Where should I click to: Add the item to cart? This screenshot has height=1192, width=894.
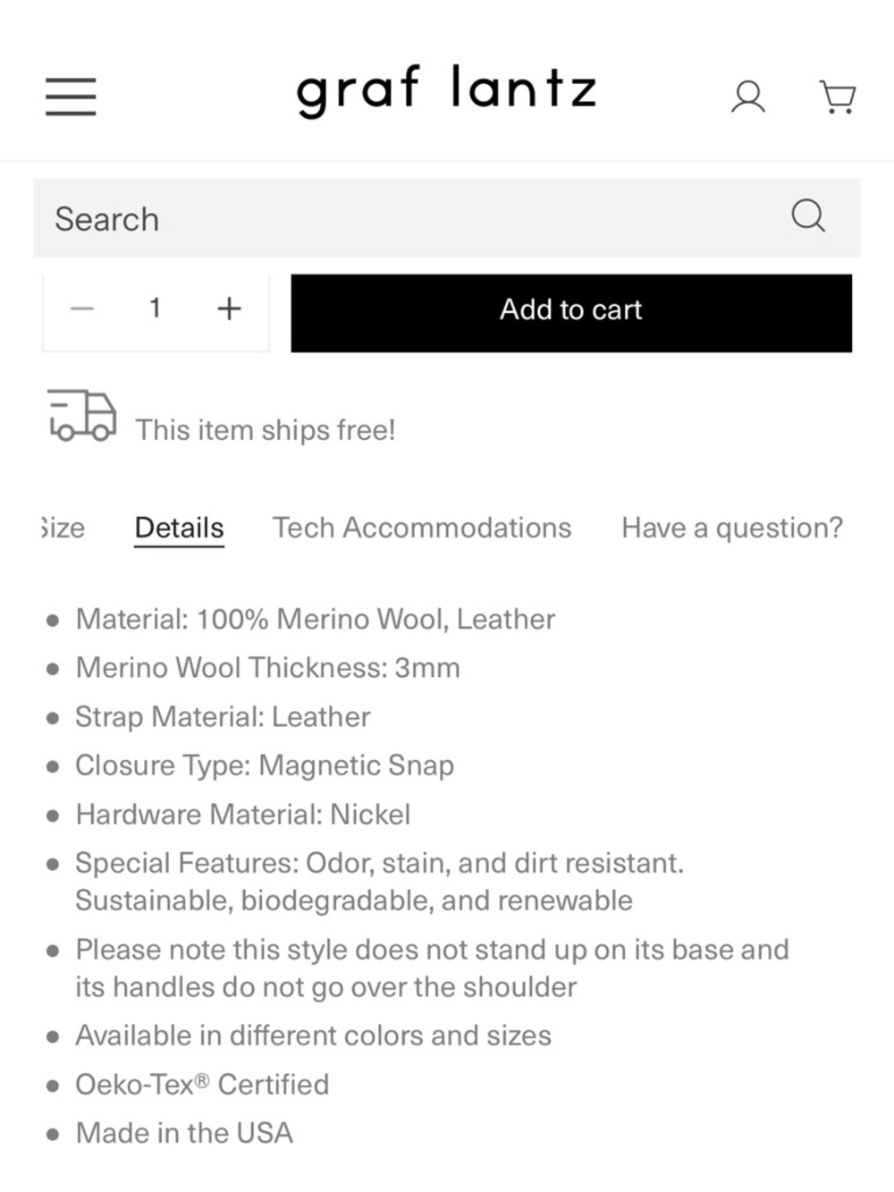(571, 312)
